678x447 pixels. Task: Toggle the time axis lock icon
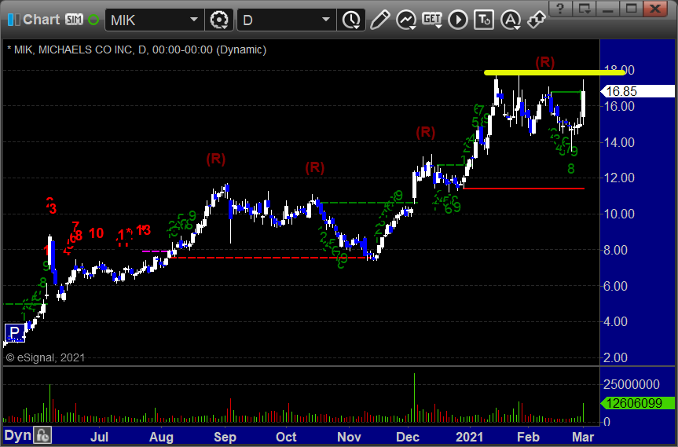[42, 435]
